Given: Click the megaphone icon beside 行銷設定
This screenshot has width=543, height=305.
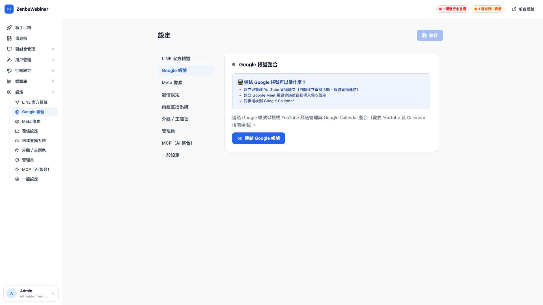Looking at the screenshot, I should [9, 71].
